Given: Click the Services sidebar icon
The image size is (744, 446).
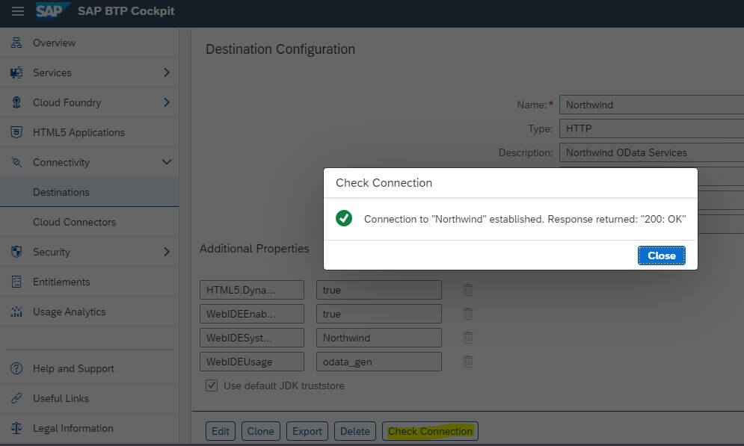Looking at the screenshot, I should tap(16, 72).
